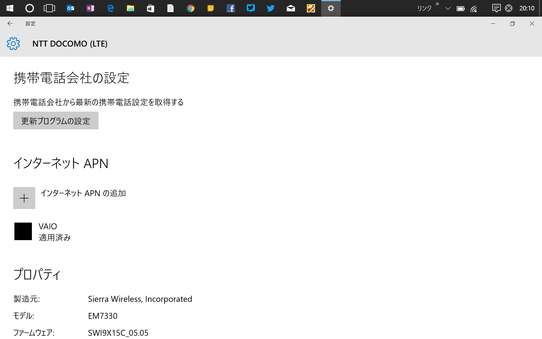Launch Outlook from taskbar
This screenshot has height=339, width=542.
(x=70, y=8)
